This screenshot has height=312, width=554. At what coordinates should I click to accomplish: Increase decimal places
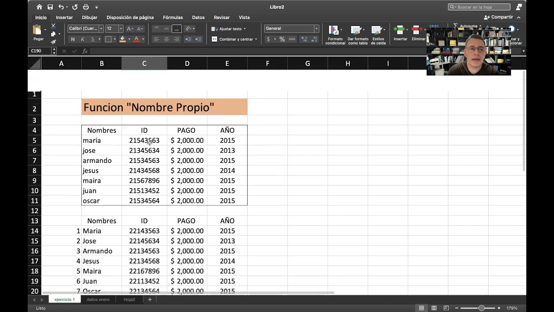click(x=304, y=39)
